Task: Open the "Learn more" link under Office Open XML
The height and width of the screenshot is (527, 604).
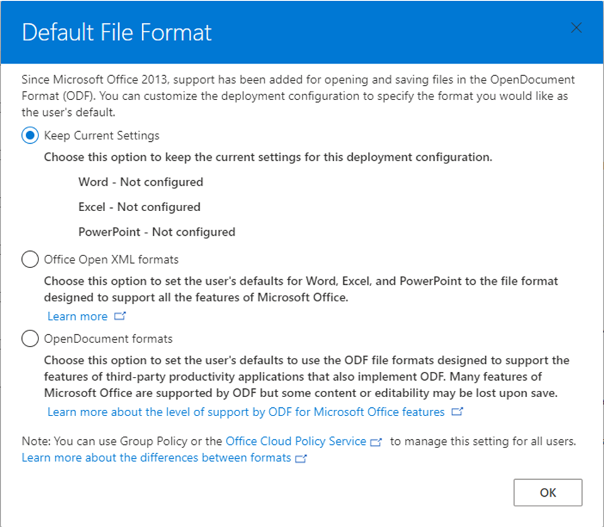Action: click(77, 316)
